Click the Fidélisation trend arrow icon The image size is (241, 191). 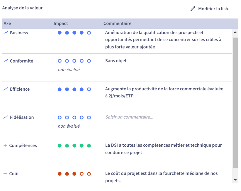click(x=6, y=117)
